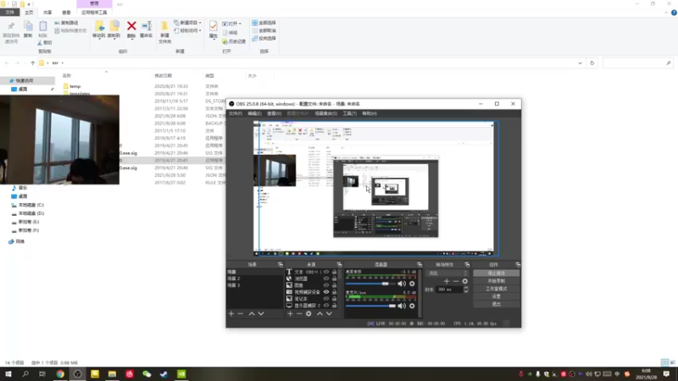Pop out the Scenes dock panel icon
Viewport: 678px width, 381px height.
(x=281, y=264)
